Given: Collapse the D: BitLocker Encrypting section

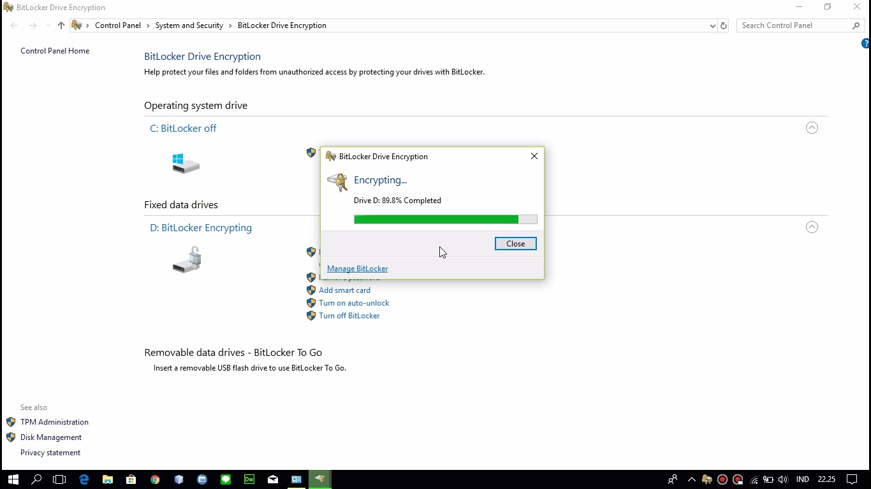Looking at the screenshot, I should 812,227.
